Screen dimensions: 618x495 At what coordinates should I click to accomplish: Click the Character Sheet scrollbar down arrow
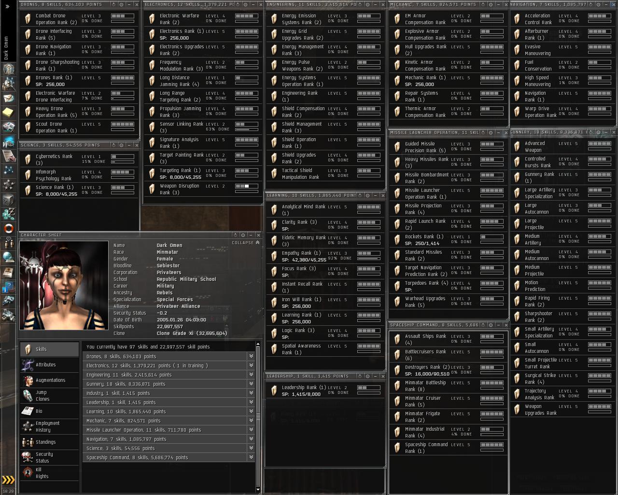pyautogui.click(x=258, y=490)
